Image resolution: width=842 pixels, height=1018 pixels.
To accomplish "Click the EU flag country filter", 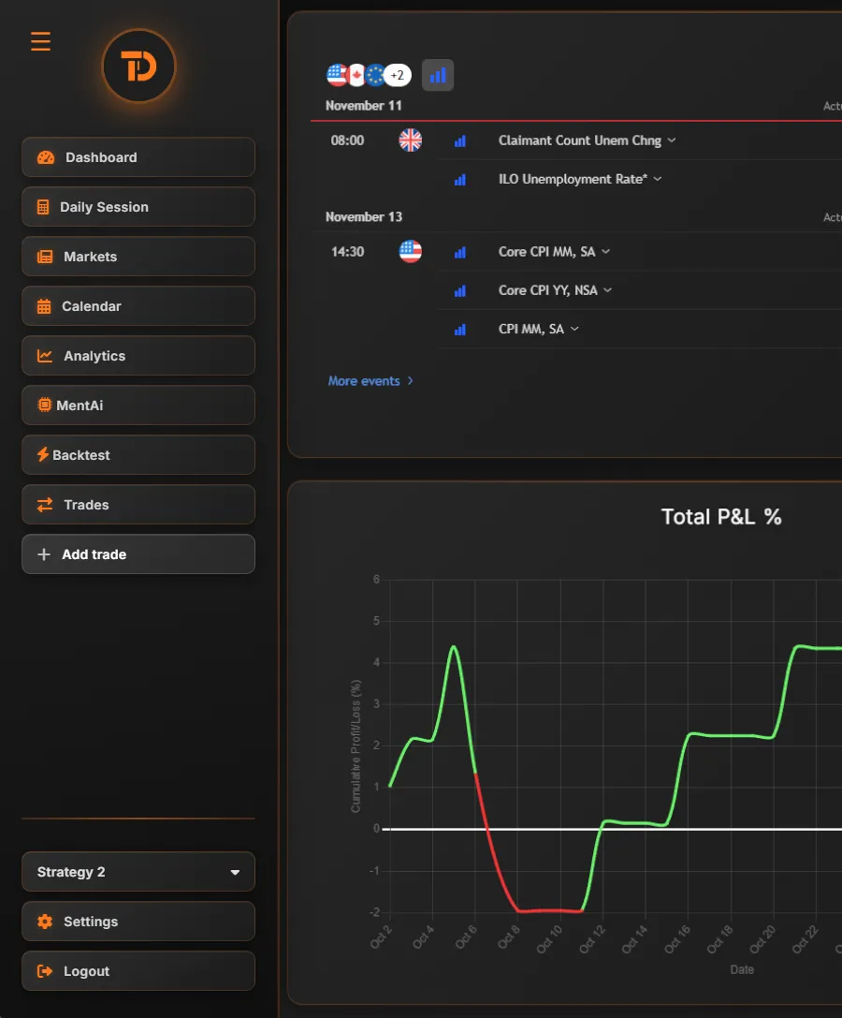I will point(375,75).
